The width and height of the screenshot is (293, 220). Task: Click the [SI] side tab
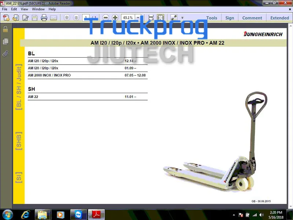[19, 177]
